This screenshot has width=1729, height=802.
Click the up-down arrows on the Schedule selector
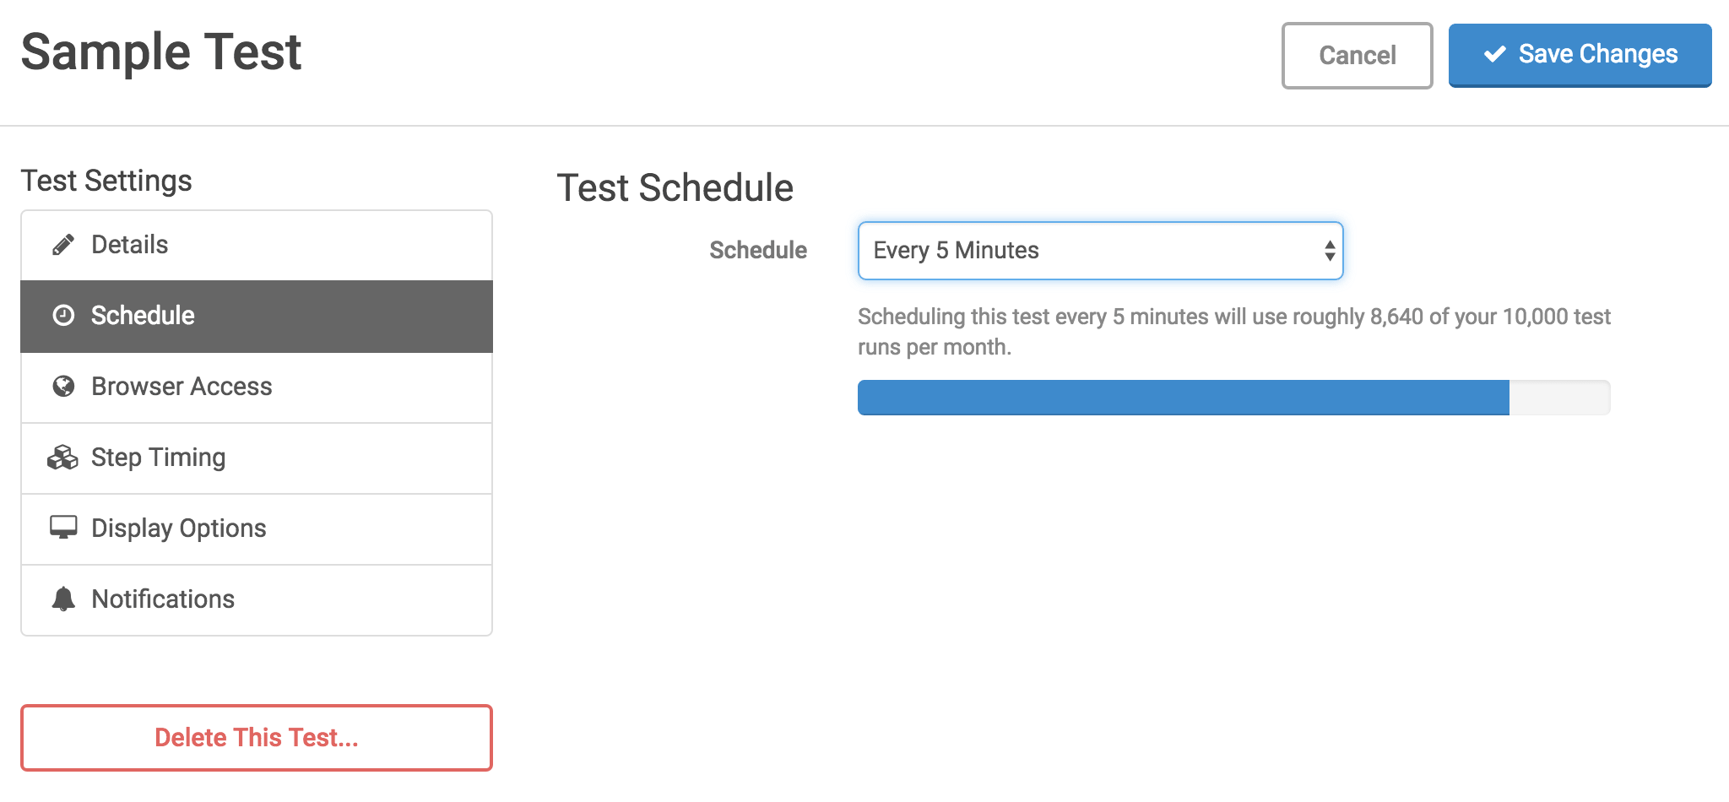(1328, 250)
